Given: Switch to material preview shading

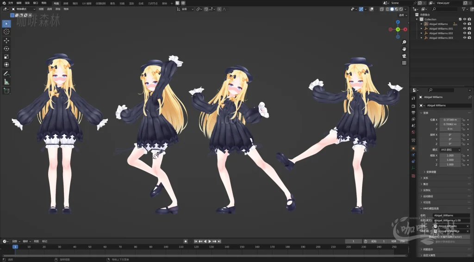Looking at the screenshot, I should click(396, 9).
